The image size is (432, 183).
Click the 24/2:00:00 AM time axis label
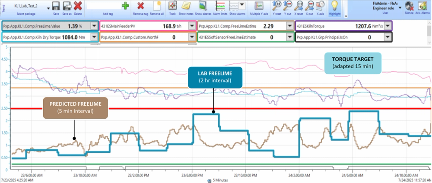(x=299, y=175)
